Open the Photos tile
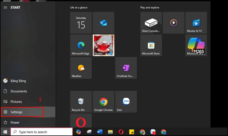228x136 pixels. [x=103, y=45]
